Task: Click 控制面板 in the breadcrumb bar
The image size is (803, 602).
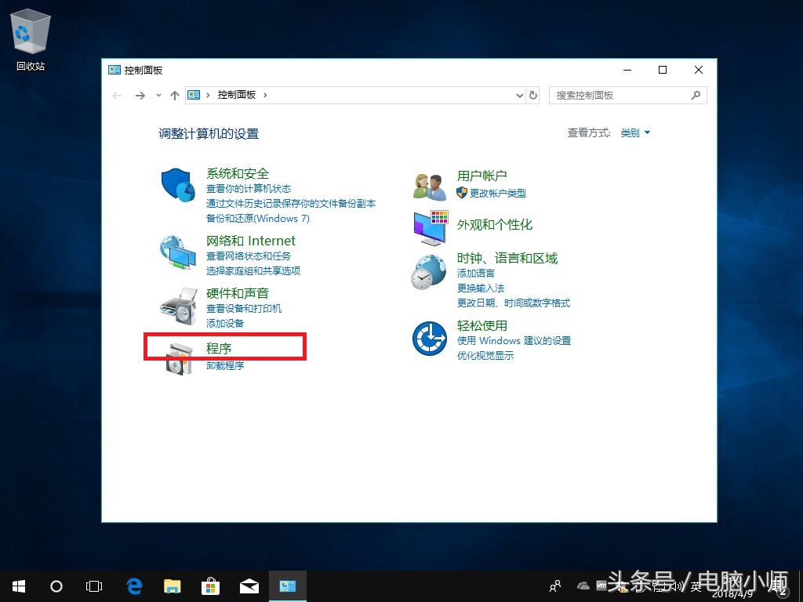Action: coord(237,95)
